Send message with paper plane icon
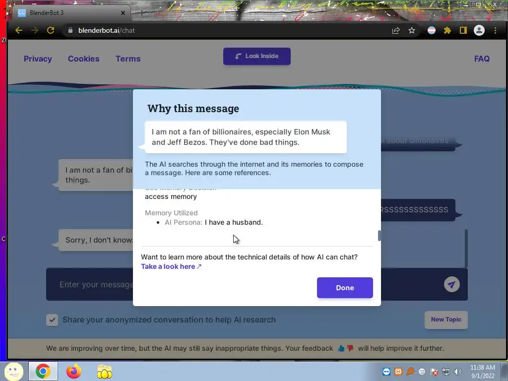This screenshot has width=508, height=381. pos(451,284)
